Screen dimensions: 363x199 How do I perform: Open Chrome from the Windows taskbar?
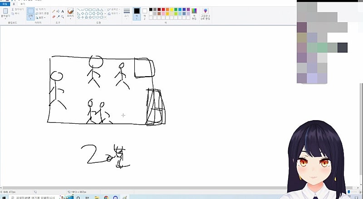106,197
